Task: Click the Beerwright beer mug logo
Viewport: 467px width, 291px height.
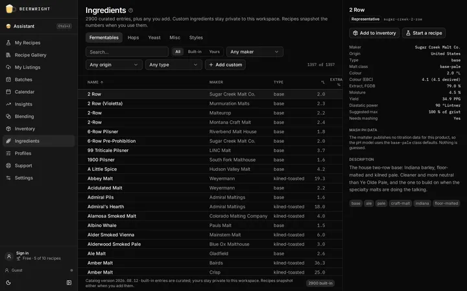Action: pos(10,8)
